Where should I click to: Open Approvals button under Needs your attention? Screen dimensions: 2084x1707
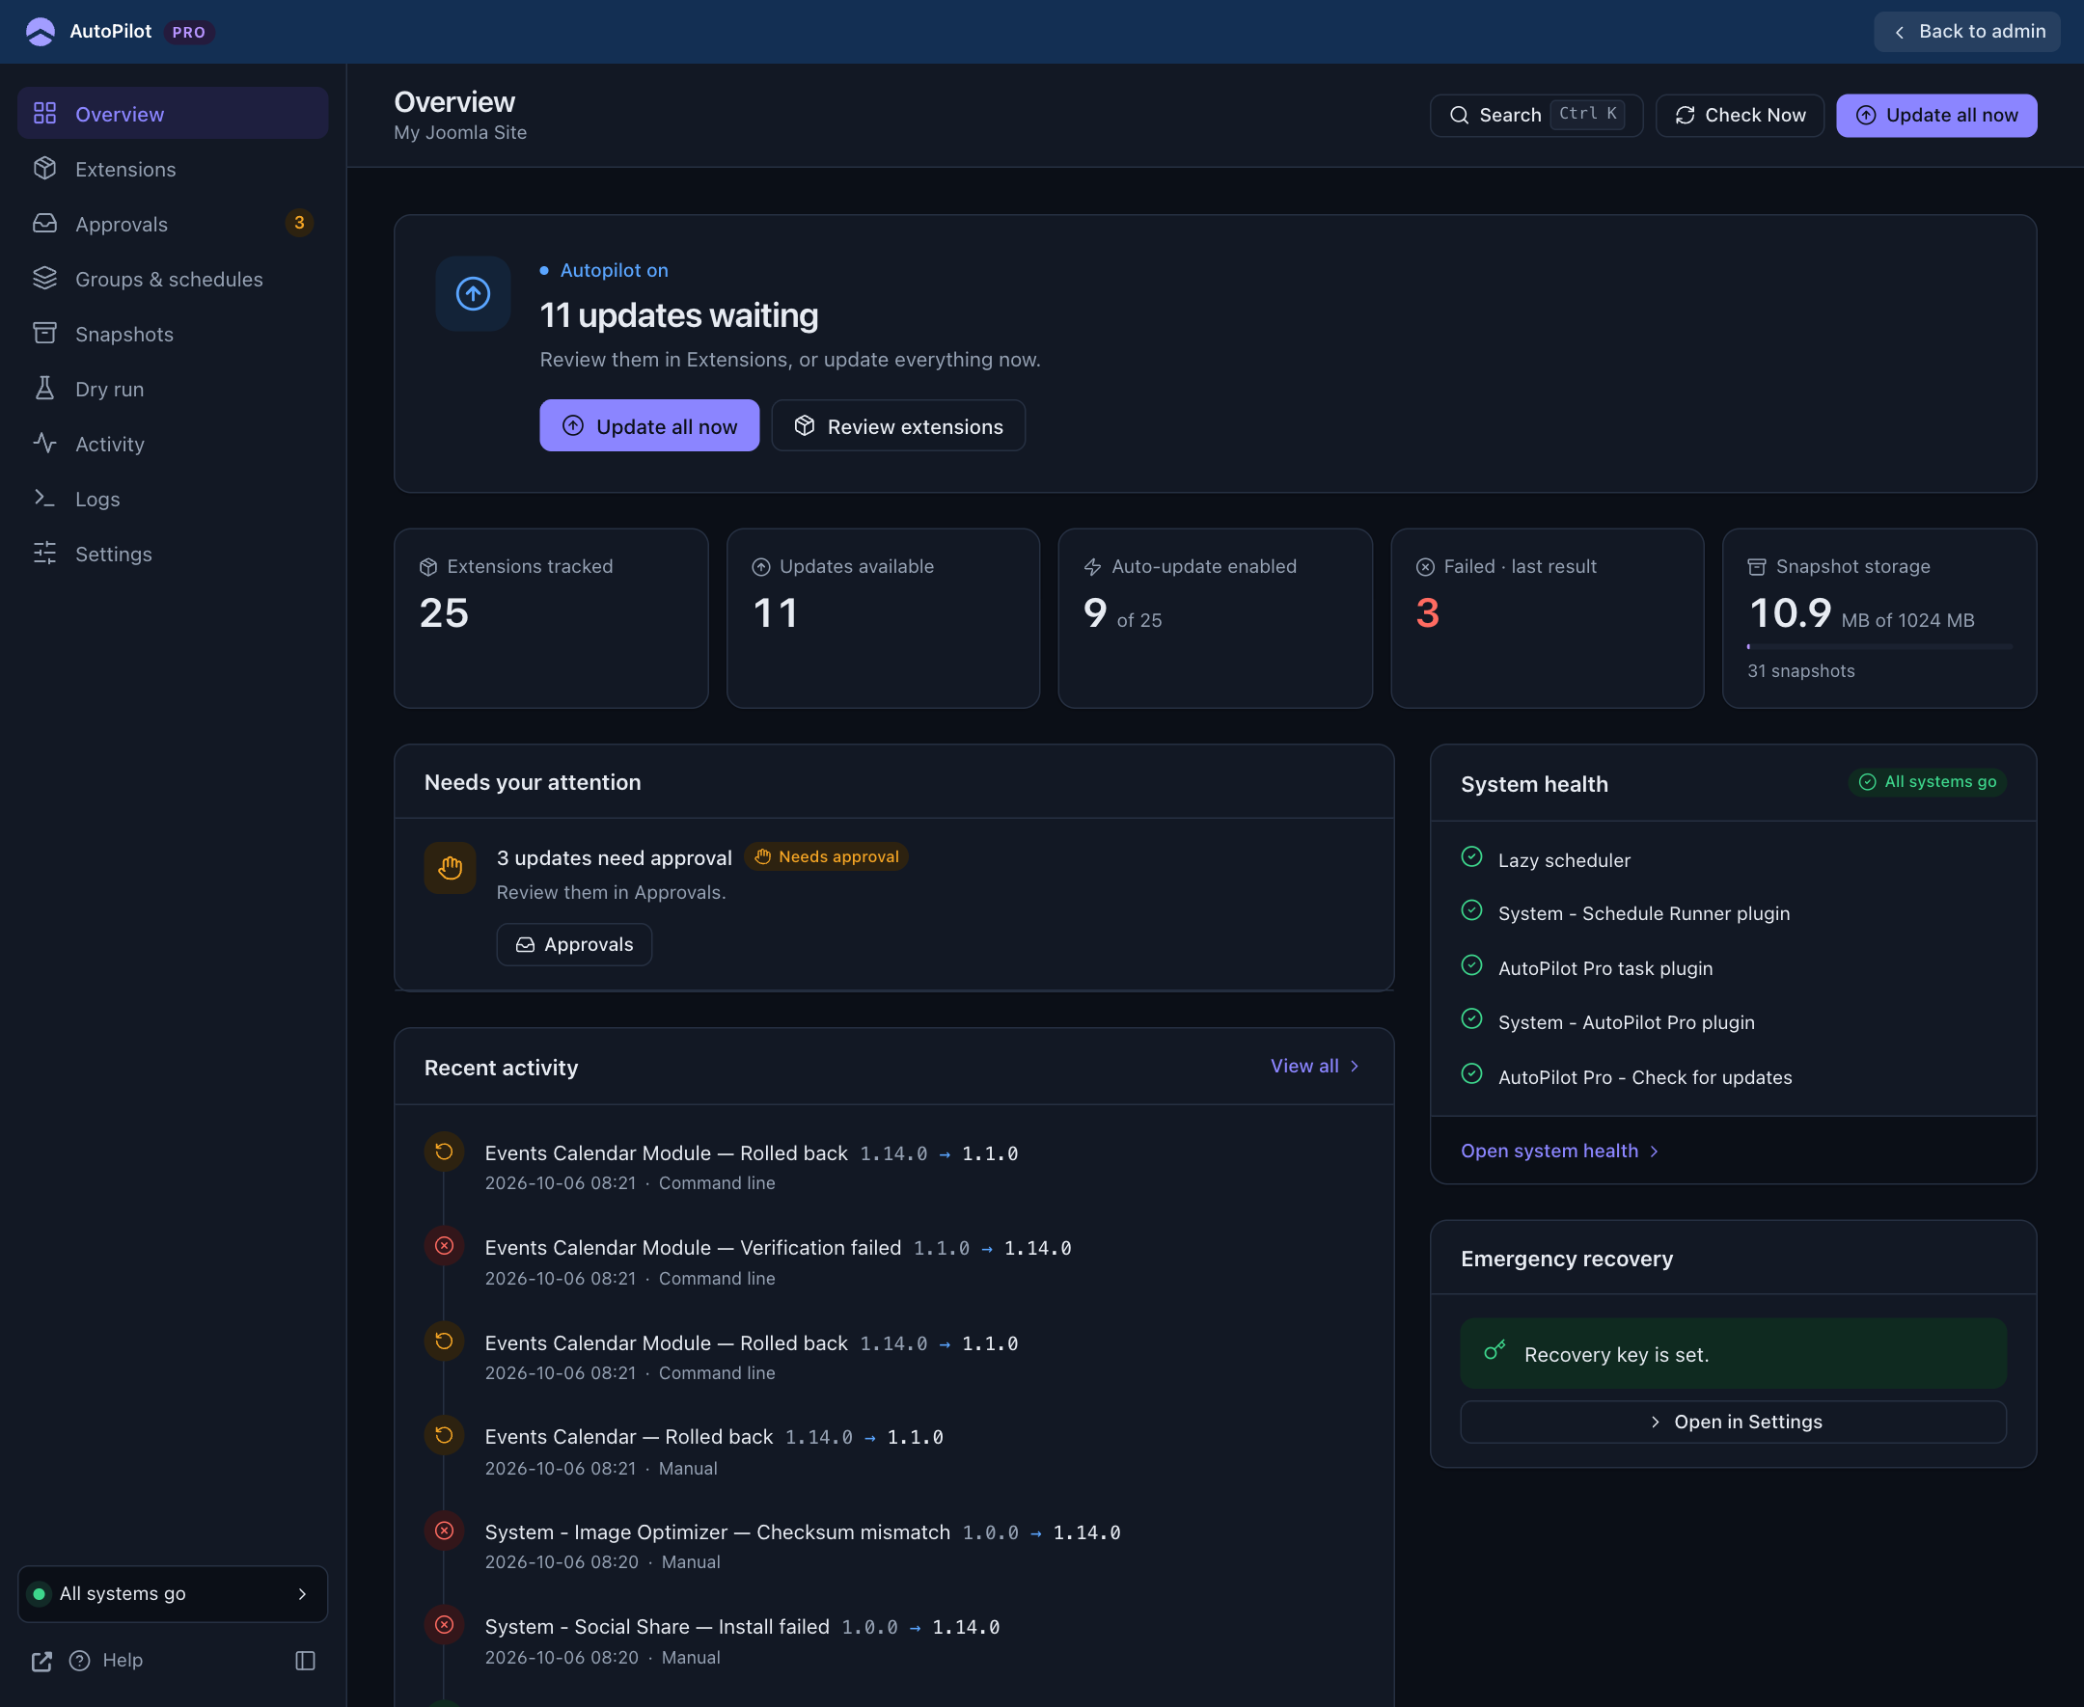tap(574, 944)
